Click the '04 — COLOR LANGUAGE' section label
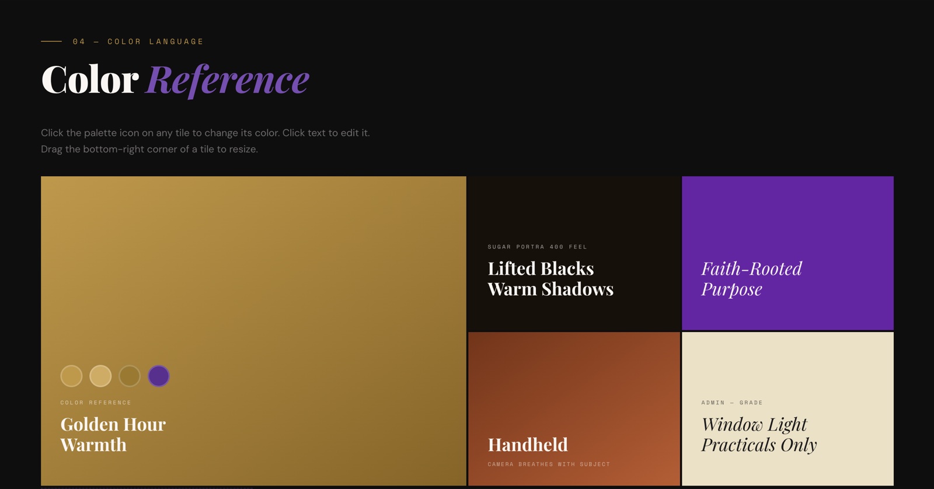Screen dimensions: 934x489 coord(138,41)
